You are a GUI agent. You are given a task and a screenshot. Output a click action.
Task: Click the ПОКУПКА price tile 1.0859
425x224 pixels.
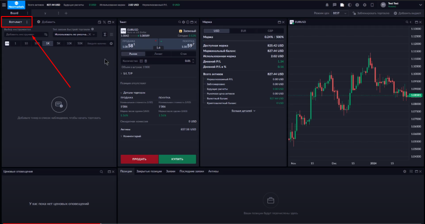(x=177, y=44)
